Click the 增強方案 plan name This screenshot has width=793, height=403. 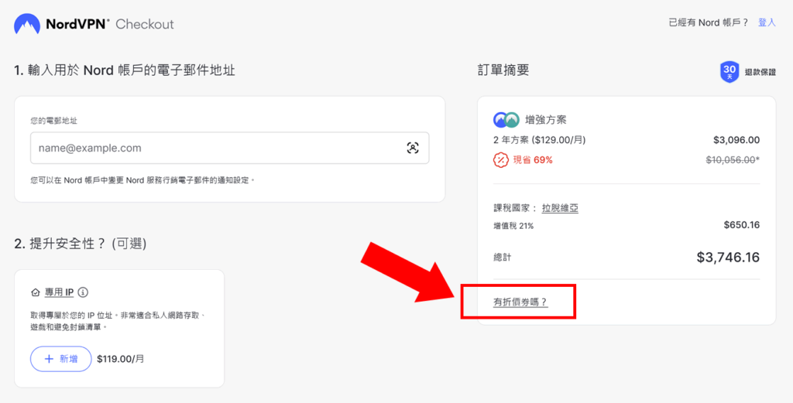[x=546, y=120]
